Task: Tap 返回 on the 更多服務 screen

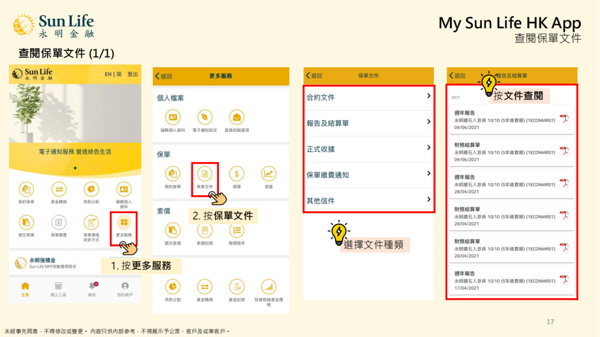Action: pos(164,76)
